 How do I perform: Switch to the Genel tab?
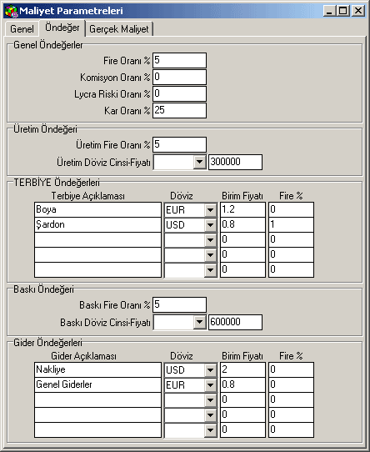point(22,29)
